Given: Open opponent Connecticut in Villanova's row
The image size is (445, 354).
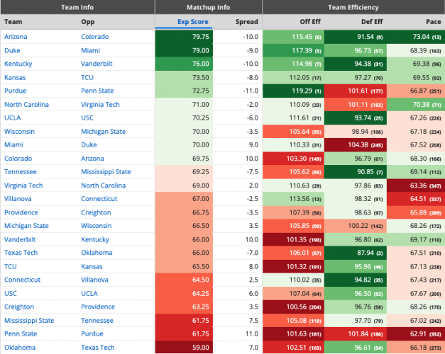Looking at the screenshot, I should click(x=99, y=199).
